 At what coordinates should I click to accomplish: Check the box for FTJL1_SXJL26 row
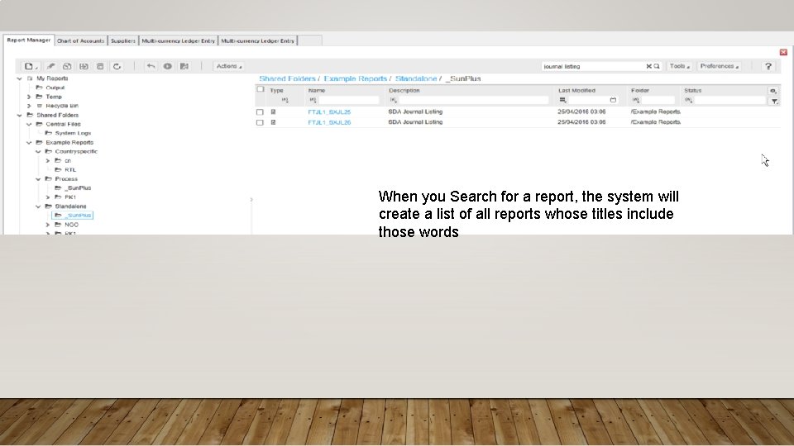[x=260, y=122]
